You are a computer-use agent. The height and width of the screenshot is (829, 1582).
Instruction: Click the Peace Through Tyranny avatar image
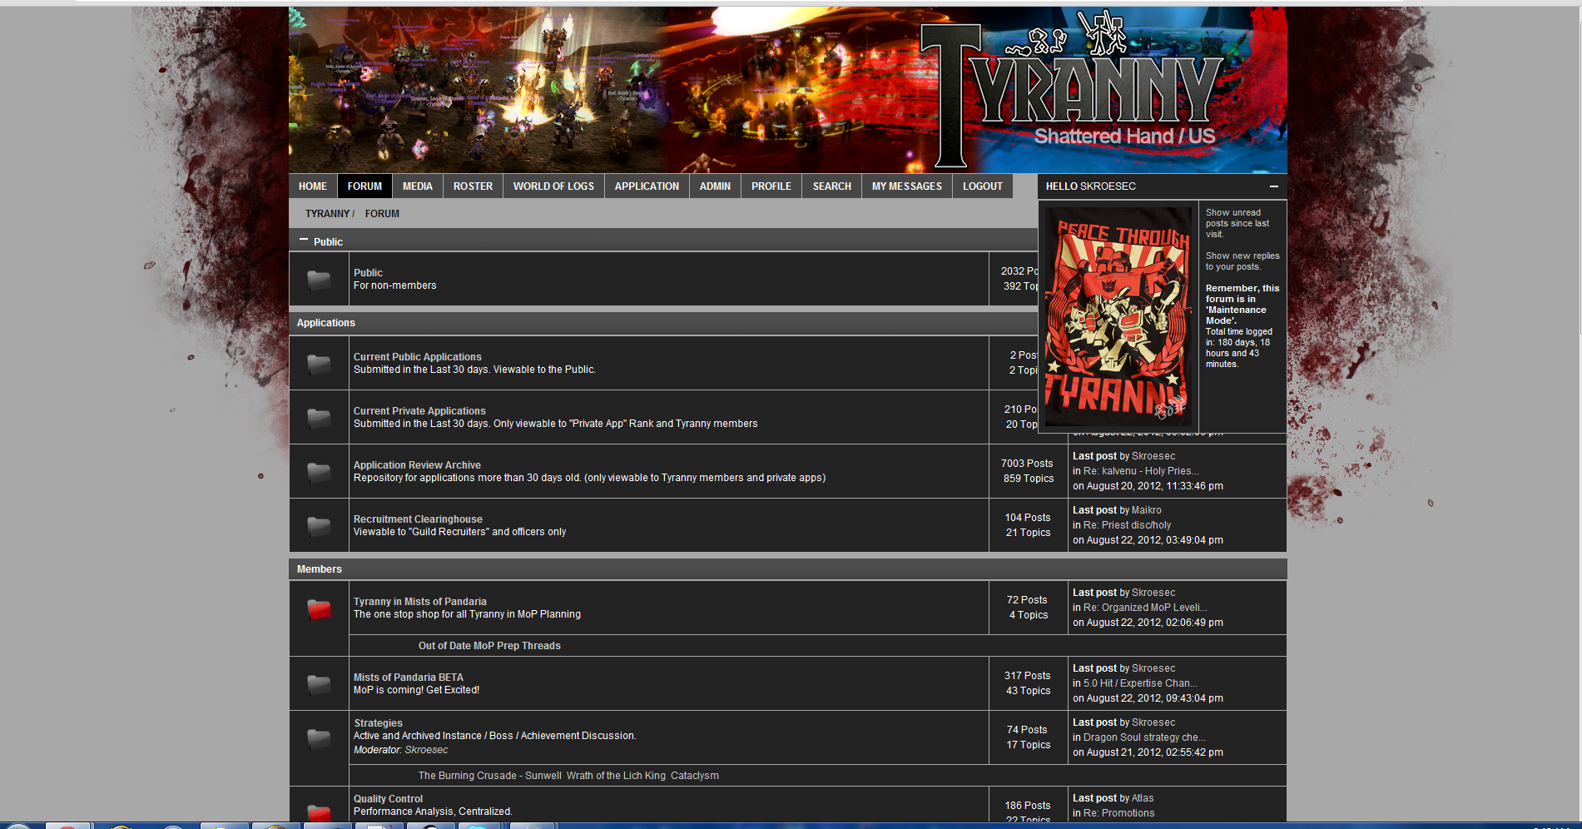(x=1118, y=316)
